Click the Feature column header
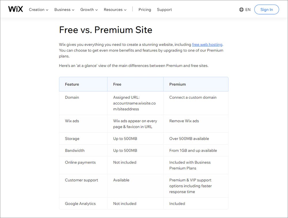288x218 pixels. [72, 84]
